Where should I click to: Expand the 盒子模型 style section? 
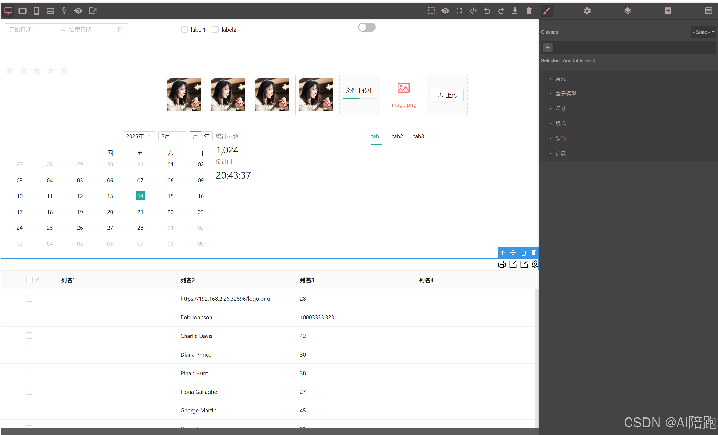[x=566, y=94]
